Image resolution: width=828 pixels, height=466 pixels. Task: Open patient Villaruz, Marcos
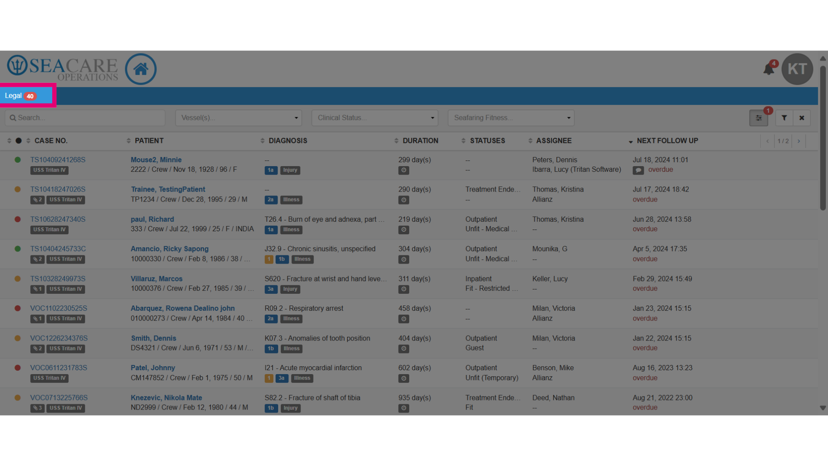click(x=157, y=279)
